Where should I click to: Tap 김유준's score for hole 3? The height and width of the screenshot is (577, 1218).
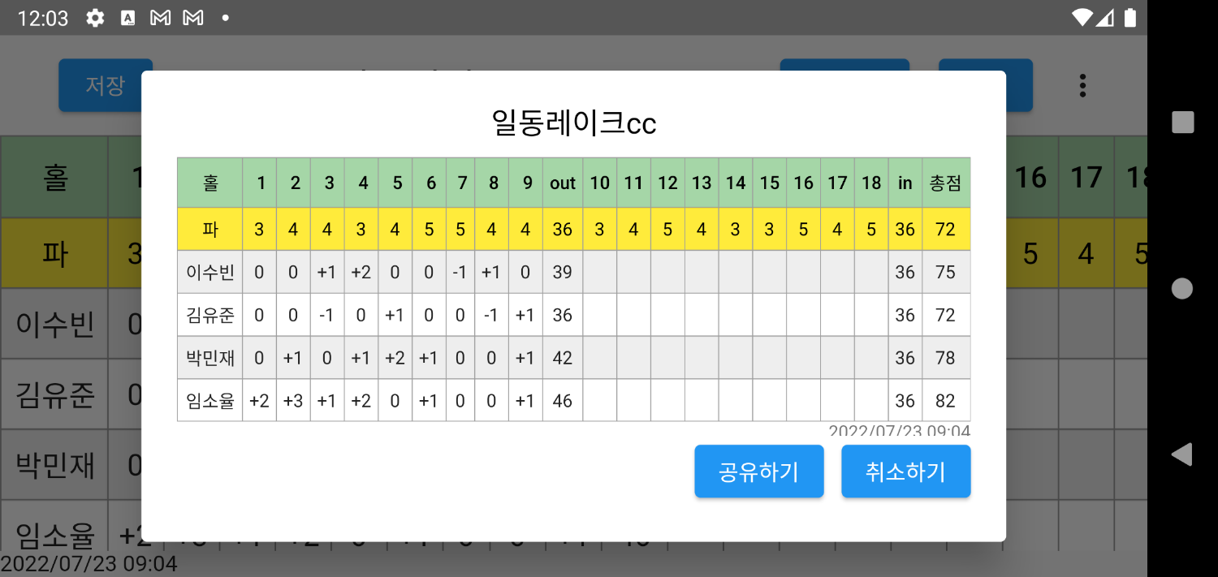point(327,315)
